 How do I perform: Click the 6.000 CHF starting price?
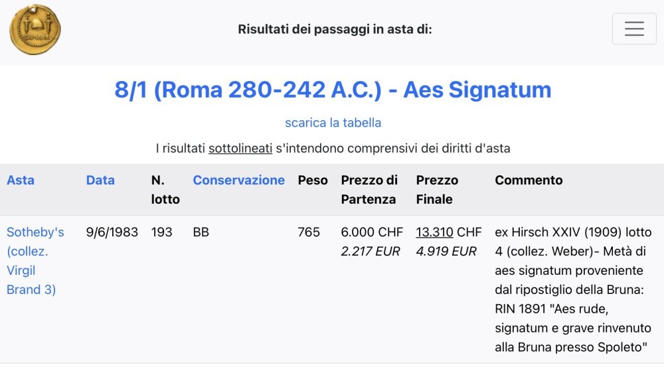click(x=372, y=232)
